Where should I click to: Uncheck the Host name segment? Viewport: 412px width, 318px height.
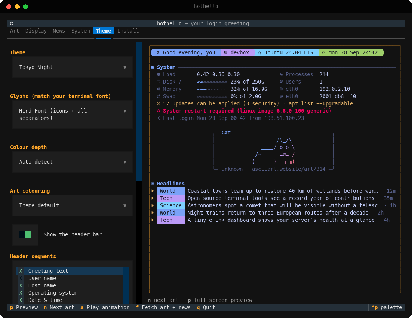point(21,285)
